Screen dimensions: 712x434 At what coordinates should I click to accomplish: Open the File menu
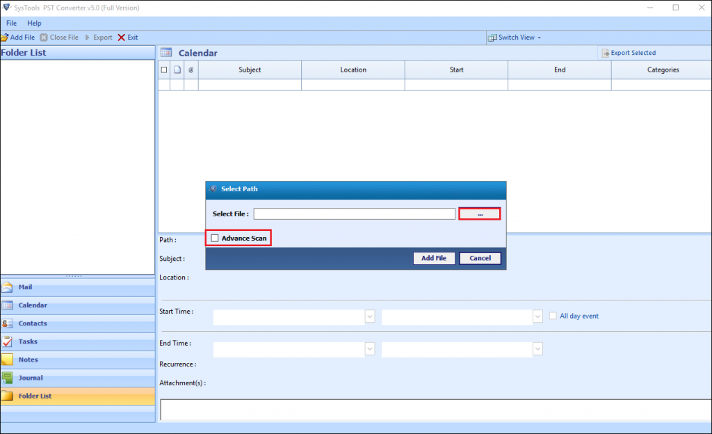click(x=11, y=23)
